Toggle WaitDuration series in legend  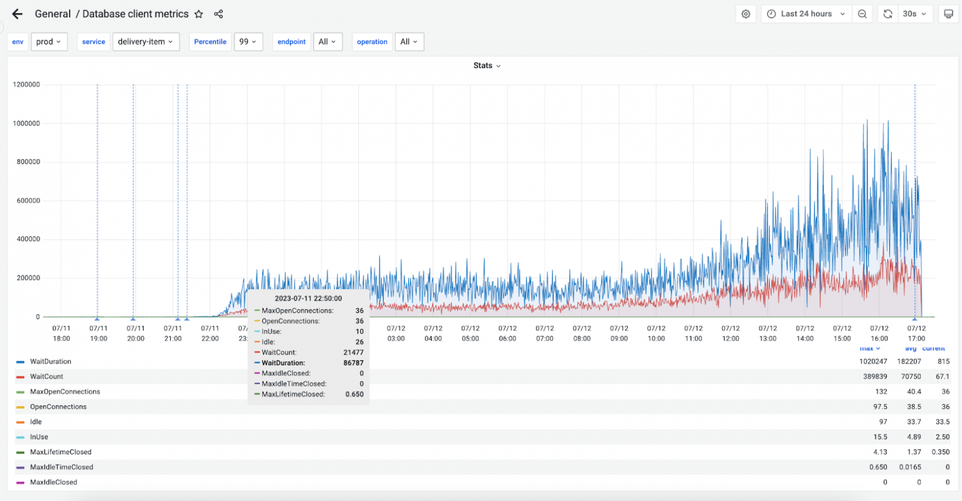pyautogui.click(x=51, y=362)
